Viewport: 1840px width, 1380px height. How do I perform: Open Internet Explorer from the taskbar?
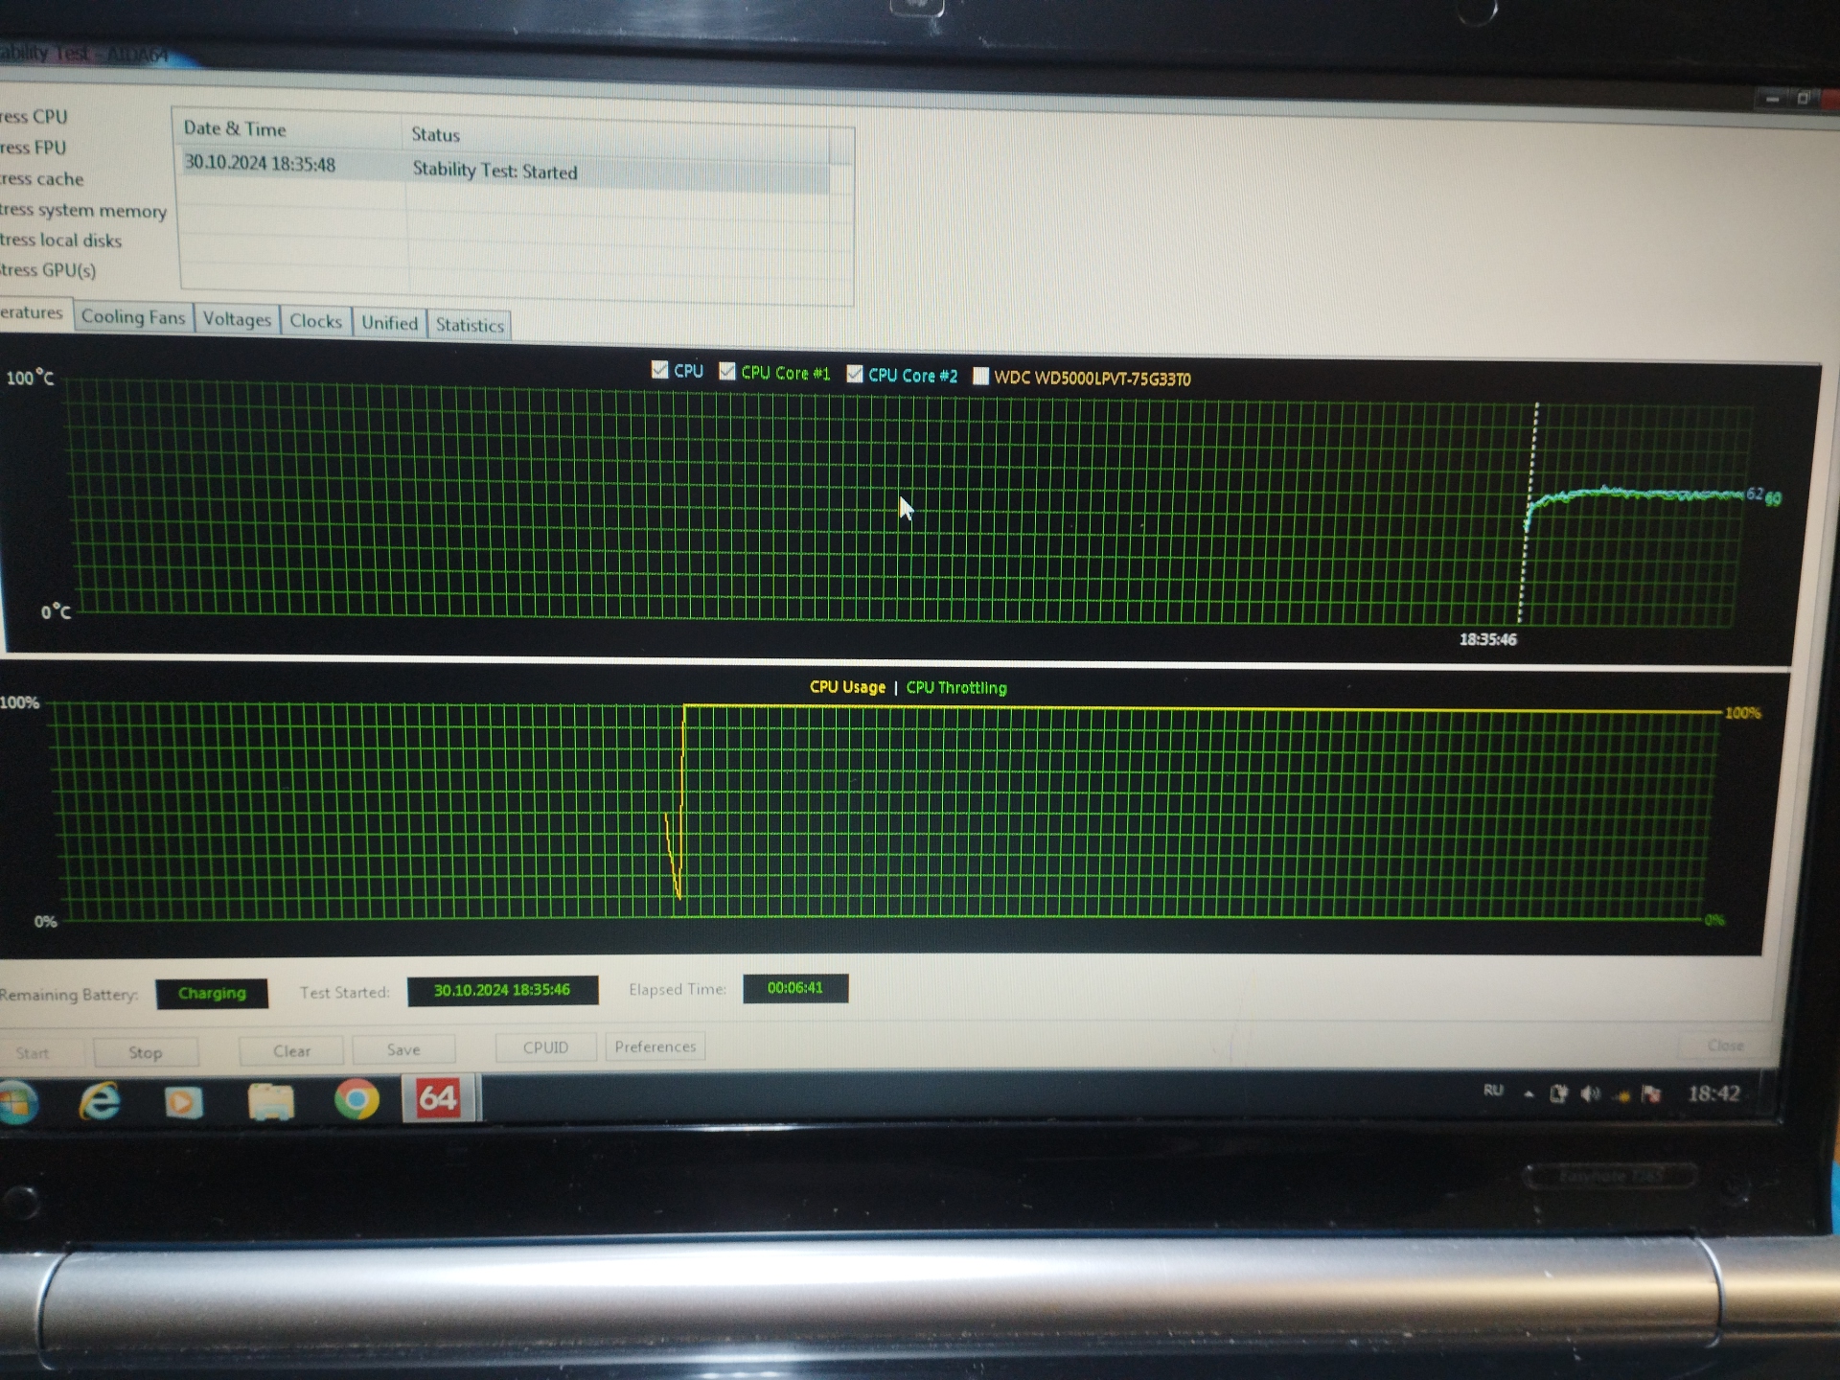(x=100, y=1101)
